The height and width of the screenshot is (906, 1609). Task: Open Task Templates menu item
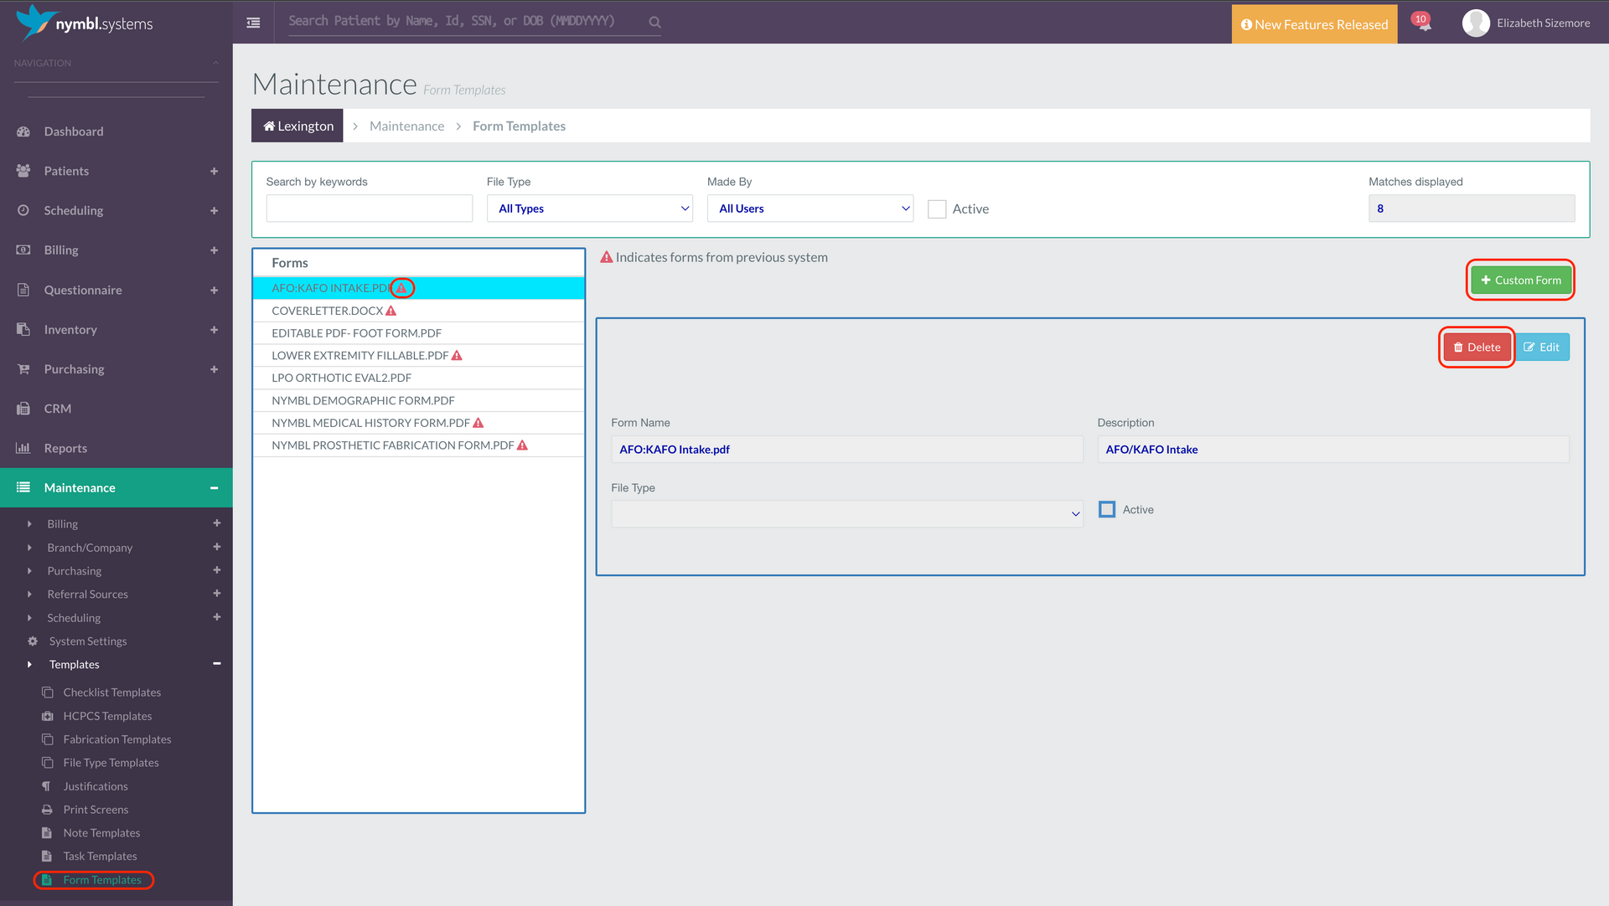coord(100,857)
